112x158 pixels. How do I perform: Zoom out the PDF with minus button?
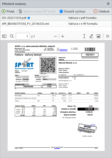[55, 36]
